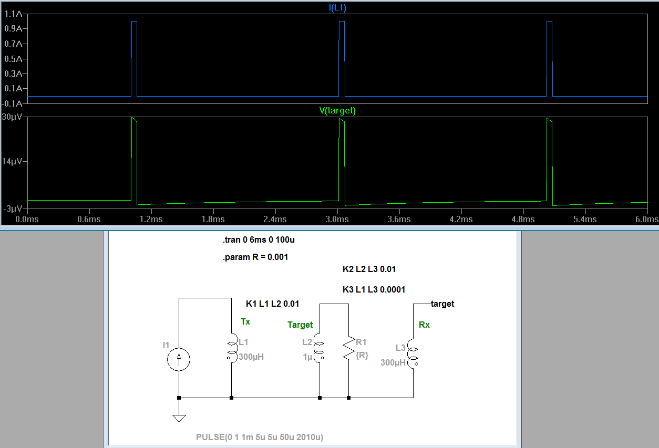The width and height of the screenshot is (659, 448).
Task: Click the 1.2ms time axis label
Action: click(x=151, y=219)
